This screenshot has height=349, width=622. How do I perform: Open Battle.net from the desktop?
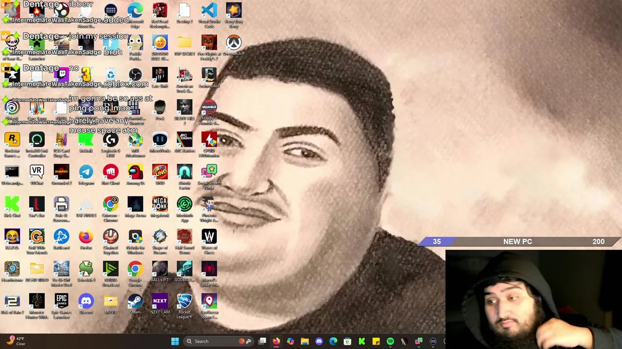pos(61,237)
